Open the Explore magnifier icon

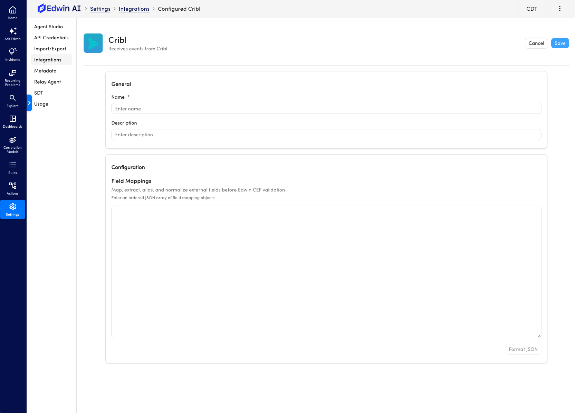pyautogui.click(x=13, y=98)
